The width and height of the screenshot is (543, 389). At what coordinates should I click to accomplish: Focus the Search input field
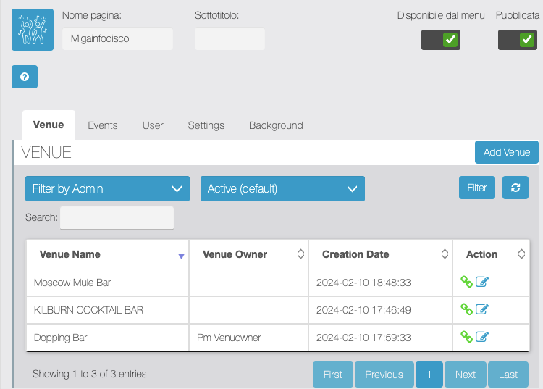pyautogui.click(x=117, y=217)
